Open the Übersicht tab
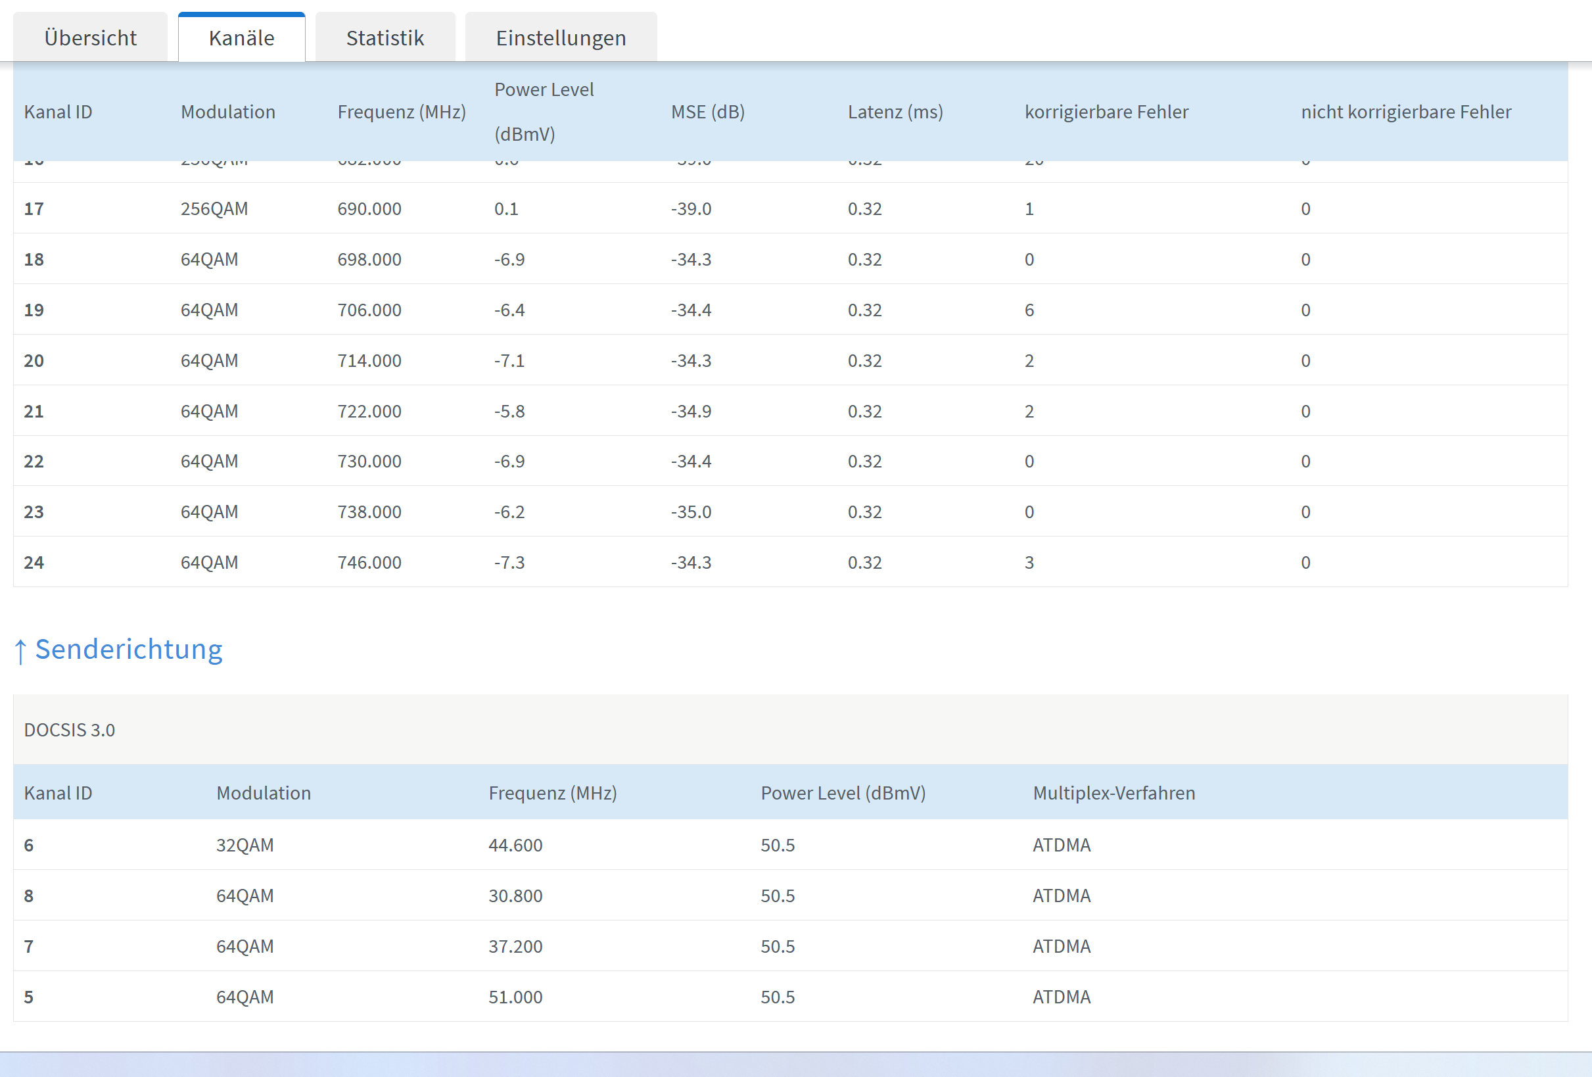This screenshot has height=1077, width=1592. point(91,37)
